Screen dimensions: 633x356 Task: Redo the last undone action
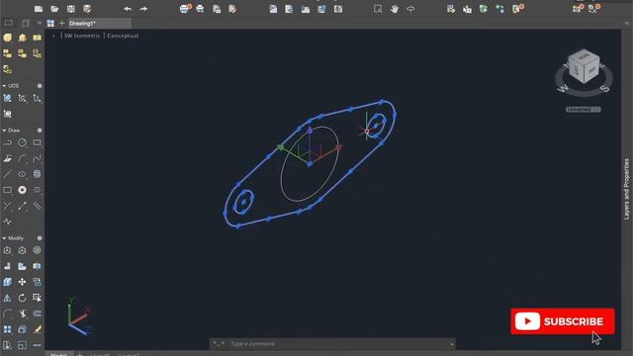click(143, 9)
